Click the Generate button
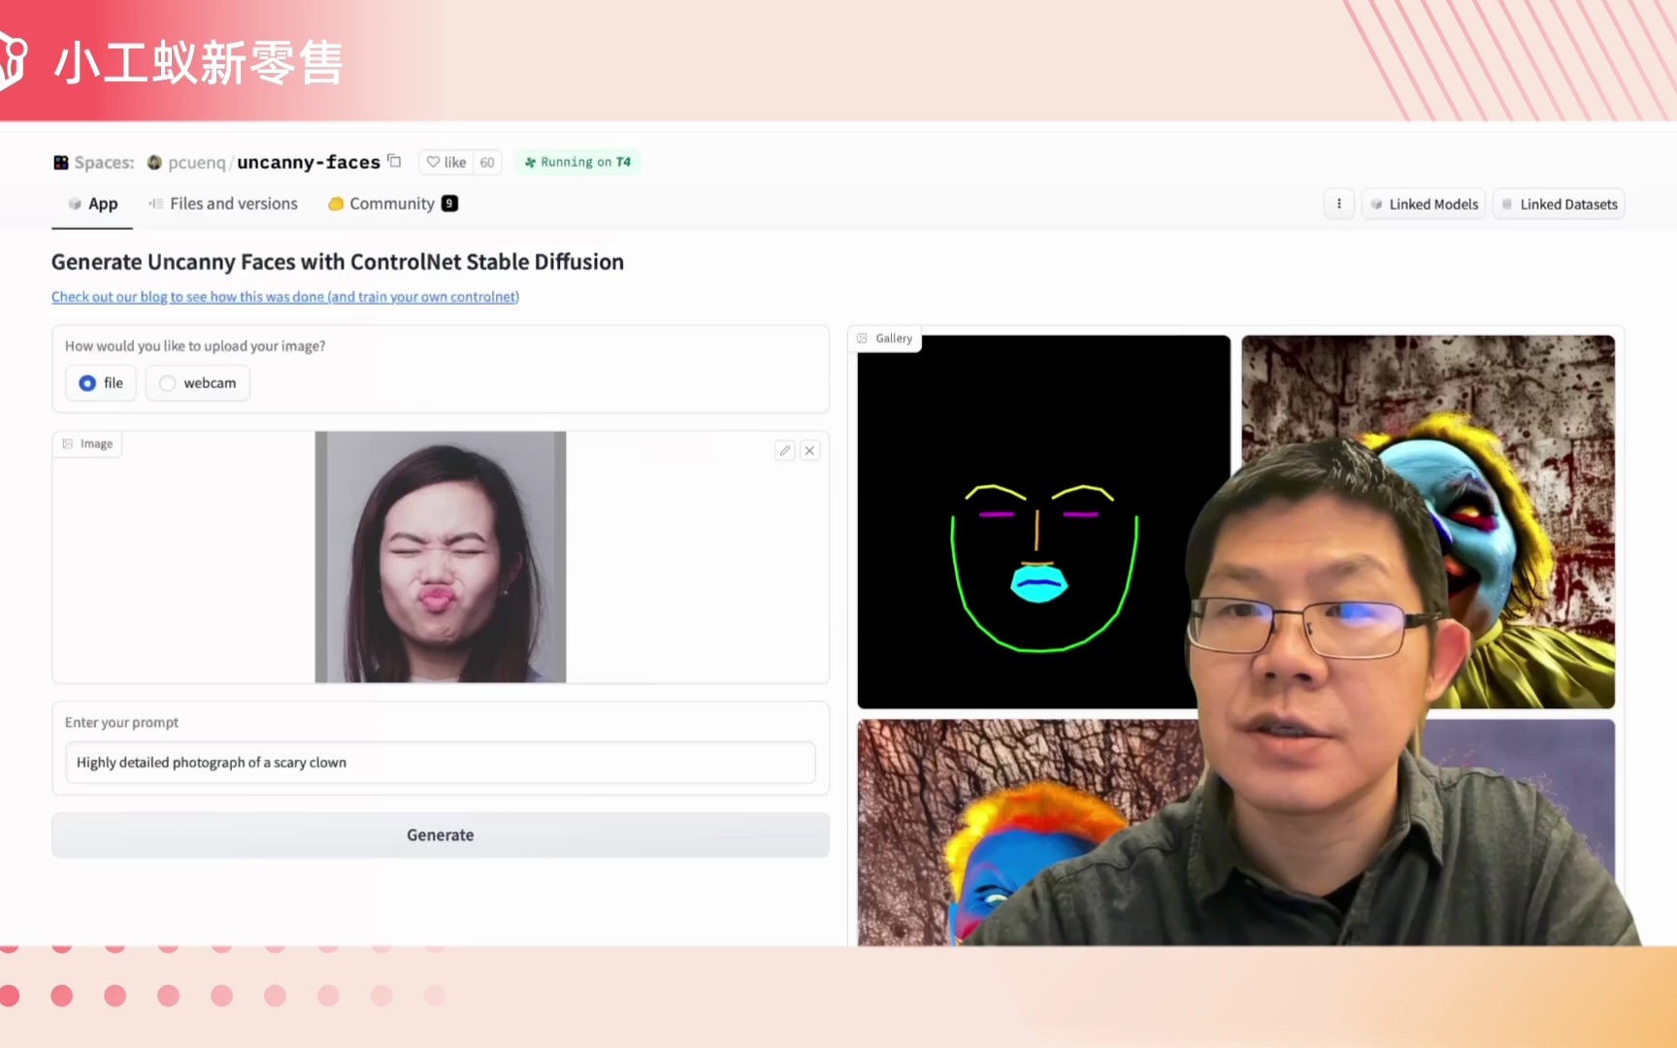 coord(441,835)
